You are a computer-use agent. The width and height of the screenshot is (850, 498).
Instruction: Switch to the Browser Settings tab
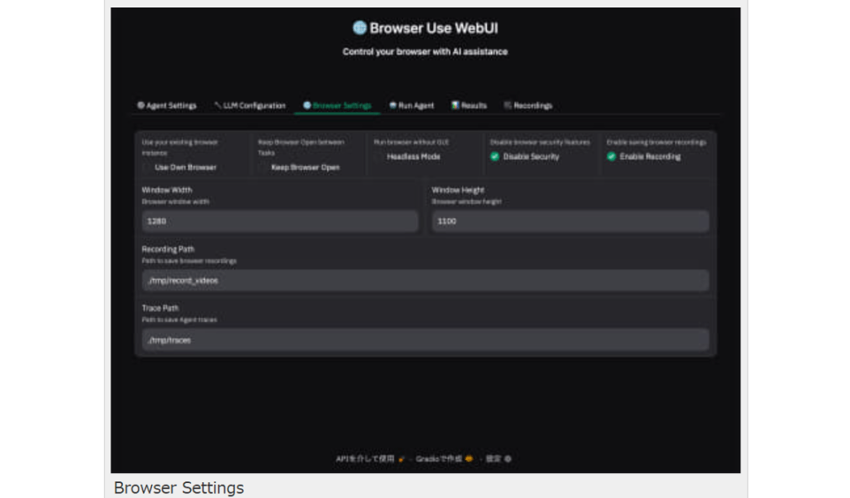[337, 106]
